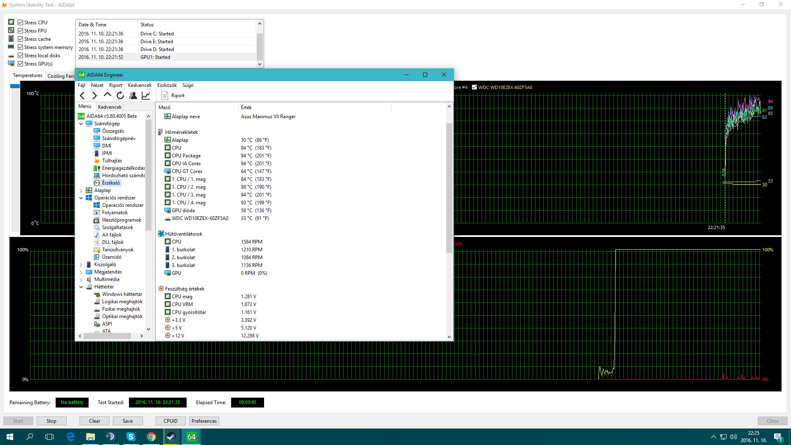Open the user profile icon in AIDA64 toolbar

pos(133,96)
